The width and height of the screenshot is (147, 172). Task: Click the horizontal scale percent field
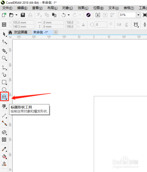71,22
